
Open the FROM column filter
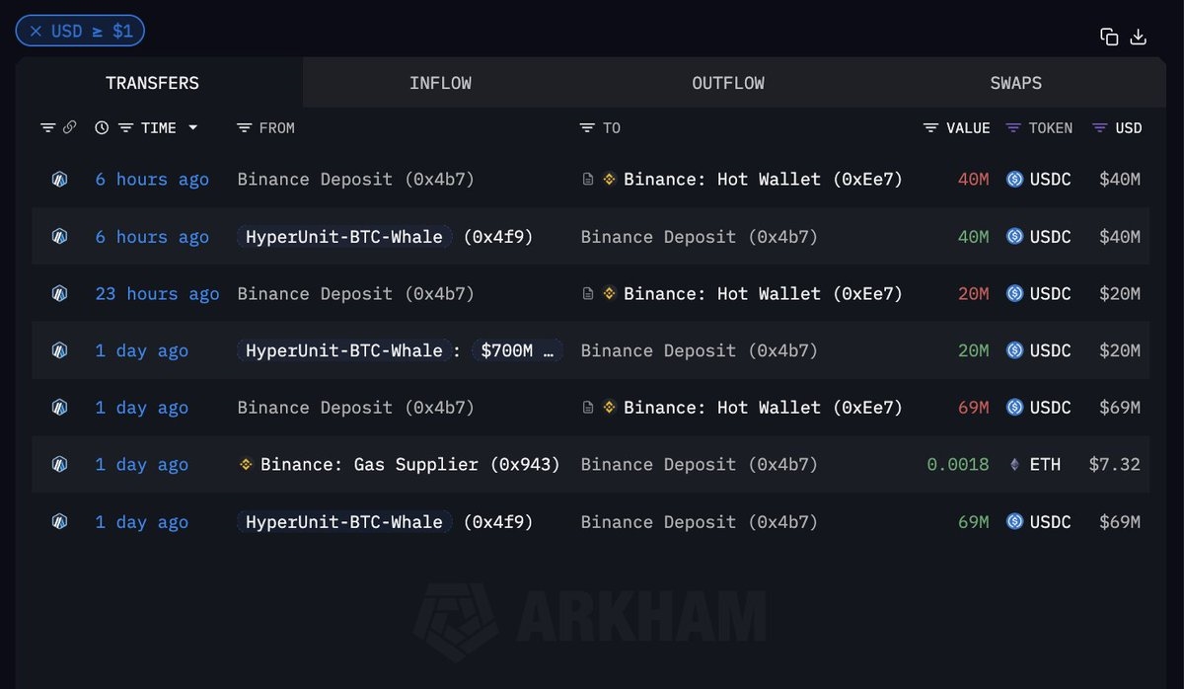point(245,127)
